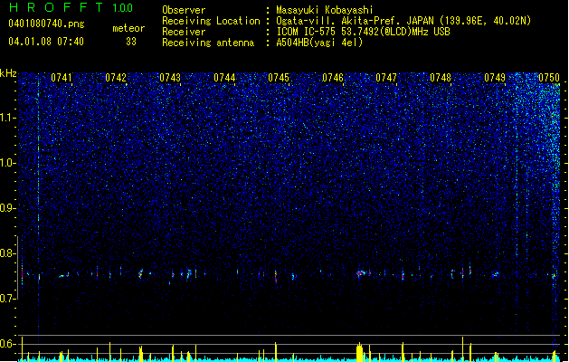Image resolution: width=569 pixels, height=362 pixels.
Task: Click the 0741 time marker
Action: [x=62, y=78]
